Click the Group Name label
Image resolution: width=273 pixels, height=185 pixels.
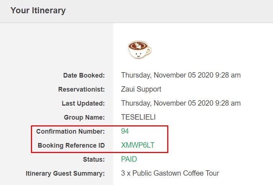[x=84, y=117]
